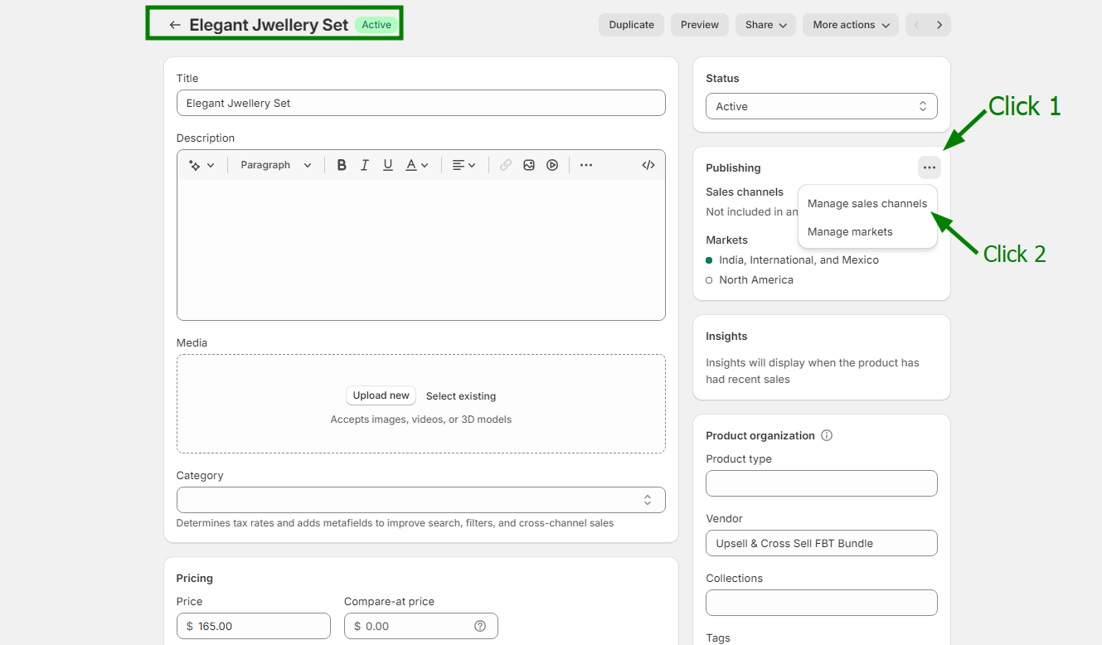Insert image into the description
Image resolution: width=1102 pixels, height=645 pixels.
click(x=529, y=165)
